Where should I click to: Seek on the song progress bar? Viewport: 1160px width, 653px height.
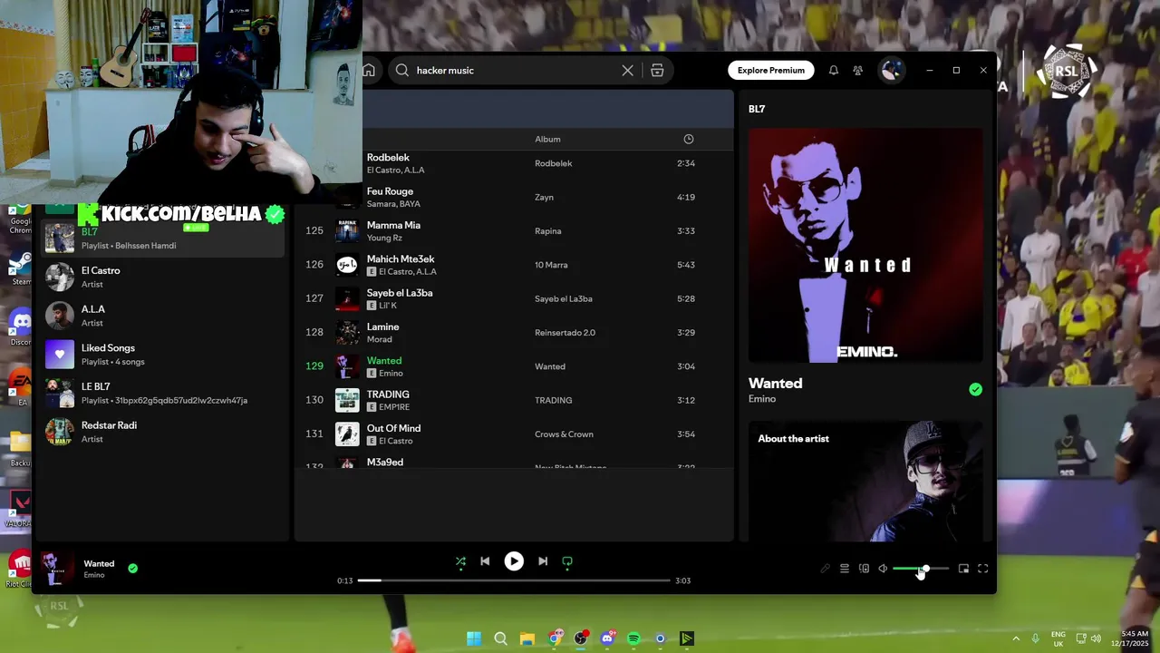514,580
